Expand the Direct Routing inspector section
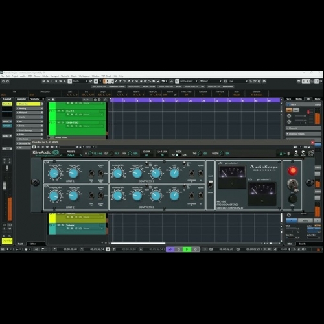Image resolution: width=324 pixels, height=324 pixels. pos(30,130)
